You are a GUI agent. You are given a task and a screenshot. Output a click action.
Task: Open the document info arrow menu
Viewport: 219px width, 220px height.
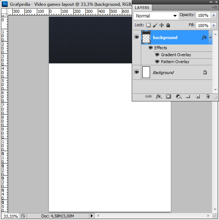click(92, 216)
